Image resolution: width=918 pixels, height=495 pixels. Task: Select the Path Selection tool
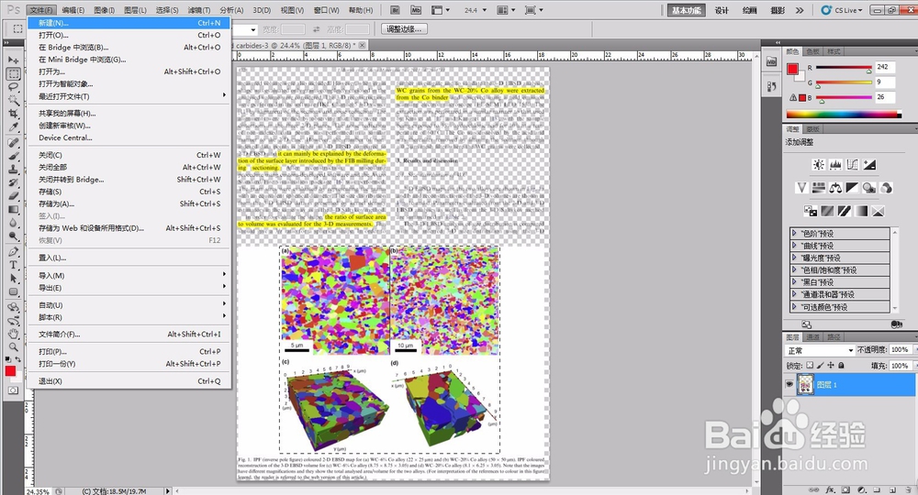[14, 278]
